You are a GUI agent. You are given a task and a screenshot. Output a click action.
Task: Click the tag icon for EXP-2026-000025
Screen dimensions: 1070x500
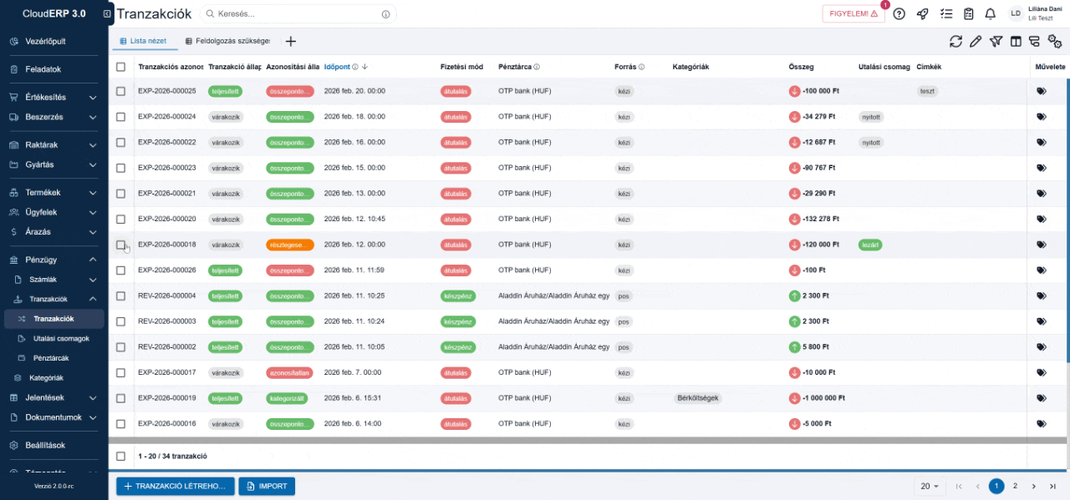[x=1041, y=91]
